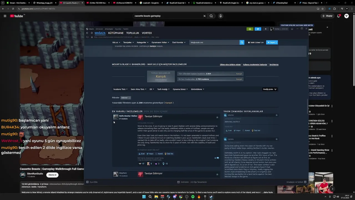This screenshot has height=200, width=355.
Task: Vote Hayır on Rolfe Mosher Walker's review
Action: (150, 154)
